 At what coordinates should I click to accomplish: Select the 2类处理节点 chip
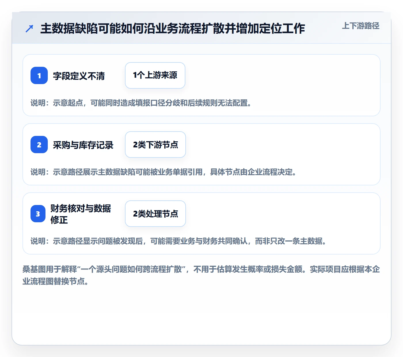pyautogui.click(x=155, y=214)
